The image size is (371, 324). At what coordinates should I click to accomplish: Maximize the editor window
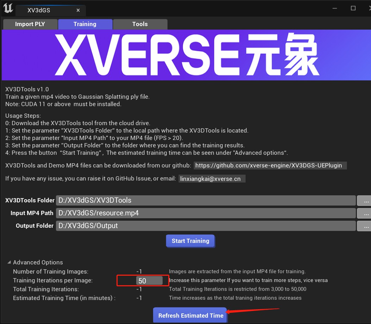353,8
